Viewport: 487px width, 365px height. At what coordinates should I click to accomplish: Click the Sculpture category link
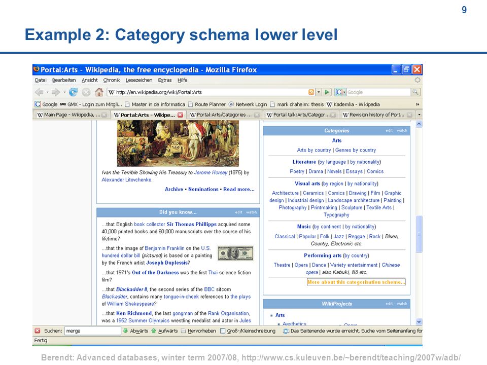pyautogui.click(x=352, y=208)
